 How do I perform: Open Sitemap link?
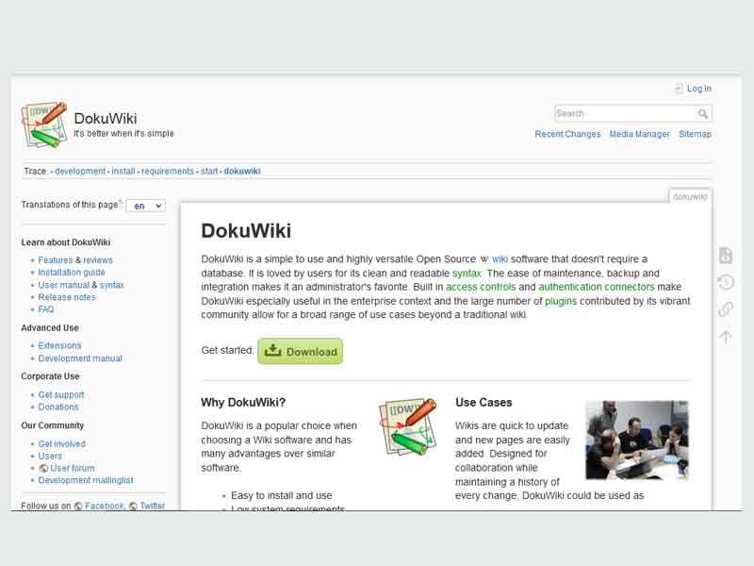pos(695,134)
